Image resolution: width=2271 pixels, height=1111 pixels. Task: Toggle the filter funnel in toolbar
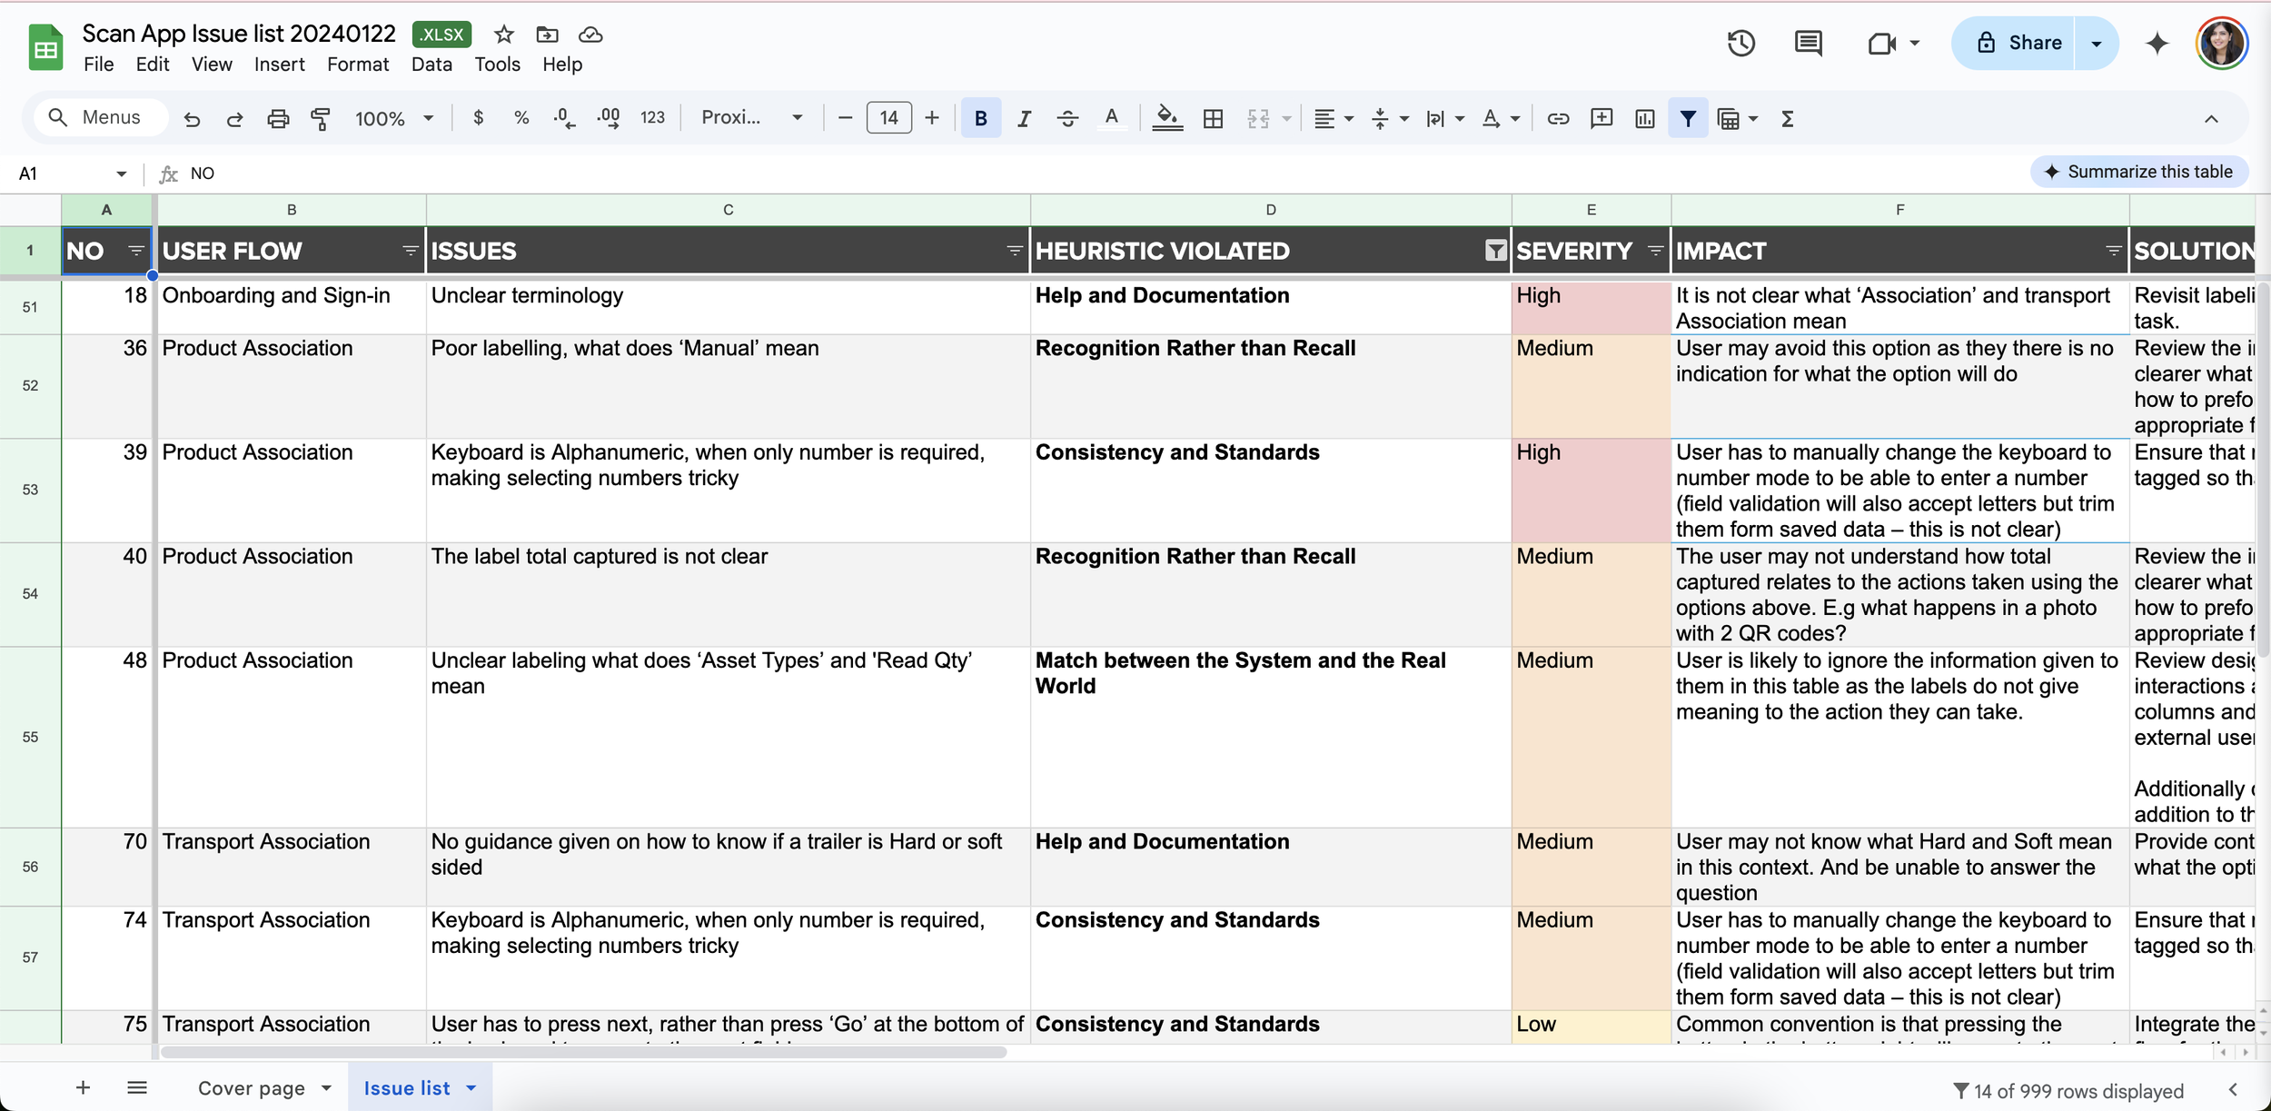click(x=1687, y=118)
